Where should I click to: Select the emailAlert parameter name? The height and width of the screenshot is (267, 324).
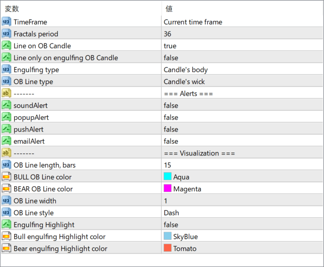point(29,141)
